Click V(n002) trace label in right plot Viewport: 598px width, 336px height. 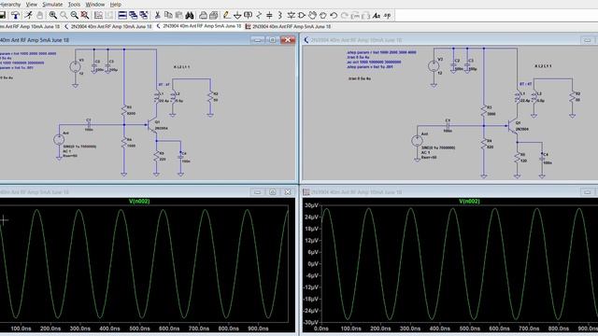click(469, 202)
